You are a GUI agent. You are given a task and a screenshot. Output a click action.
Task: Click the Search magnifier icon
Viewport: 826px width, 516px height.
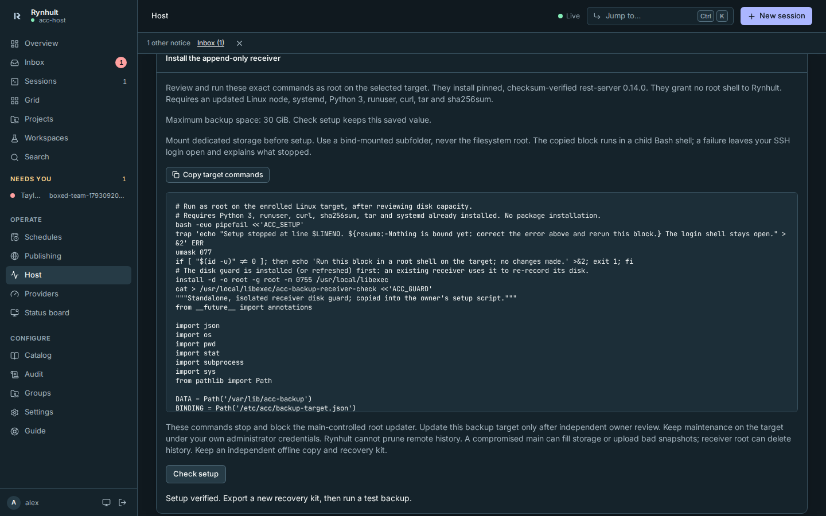click(x=15, y=157)
